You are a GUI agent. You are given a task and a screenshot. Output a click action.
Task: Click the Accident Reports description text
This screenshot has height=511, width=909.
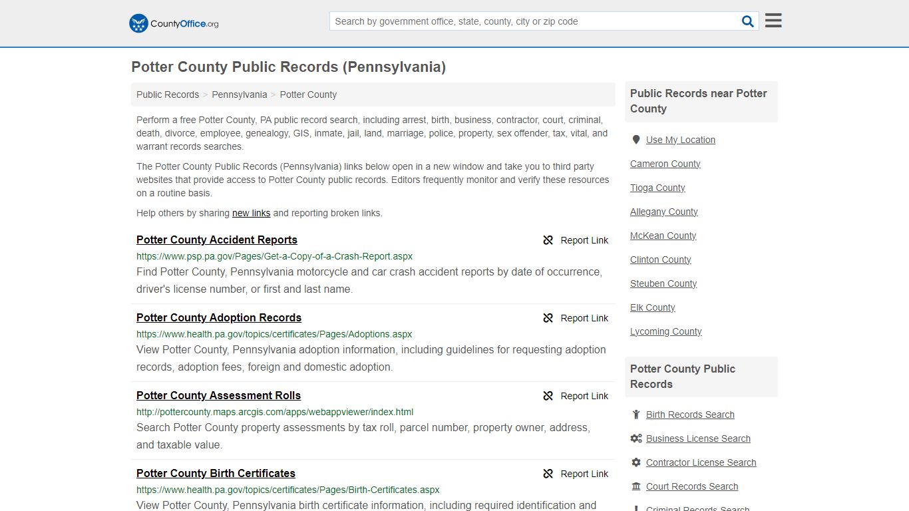coord(369,281)
